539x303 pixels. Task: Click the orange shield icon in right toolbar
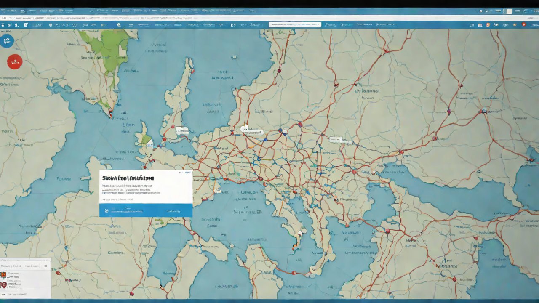pos(488,25)
